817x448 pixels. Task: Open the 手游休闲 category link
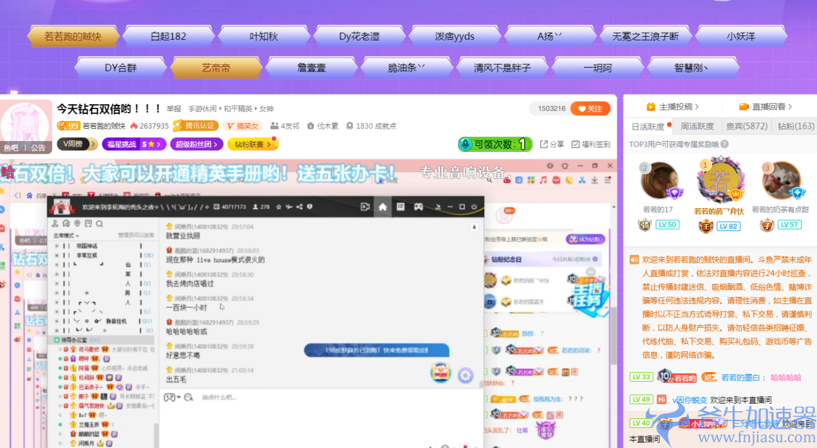pyautogui.click(x=202, y=109)
